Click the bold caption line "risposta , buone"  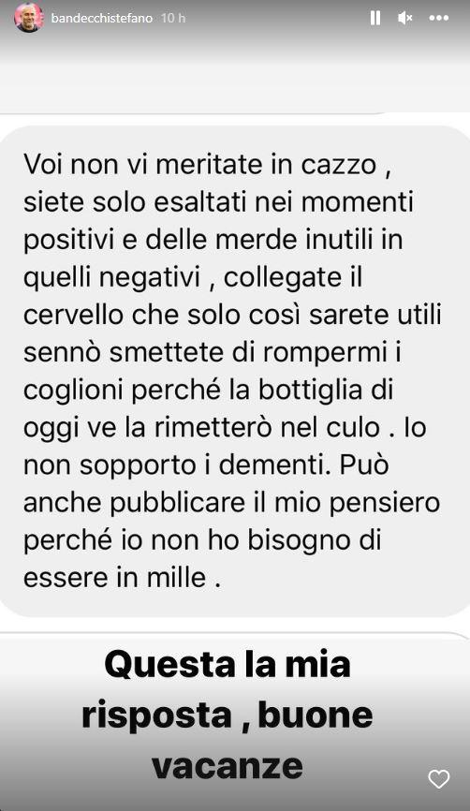(x=228, y=715)
